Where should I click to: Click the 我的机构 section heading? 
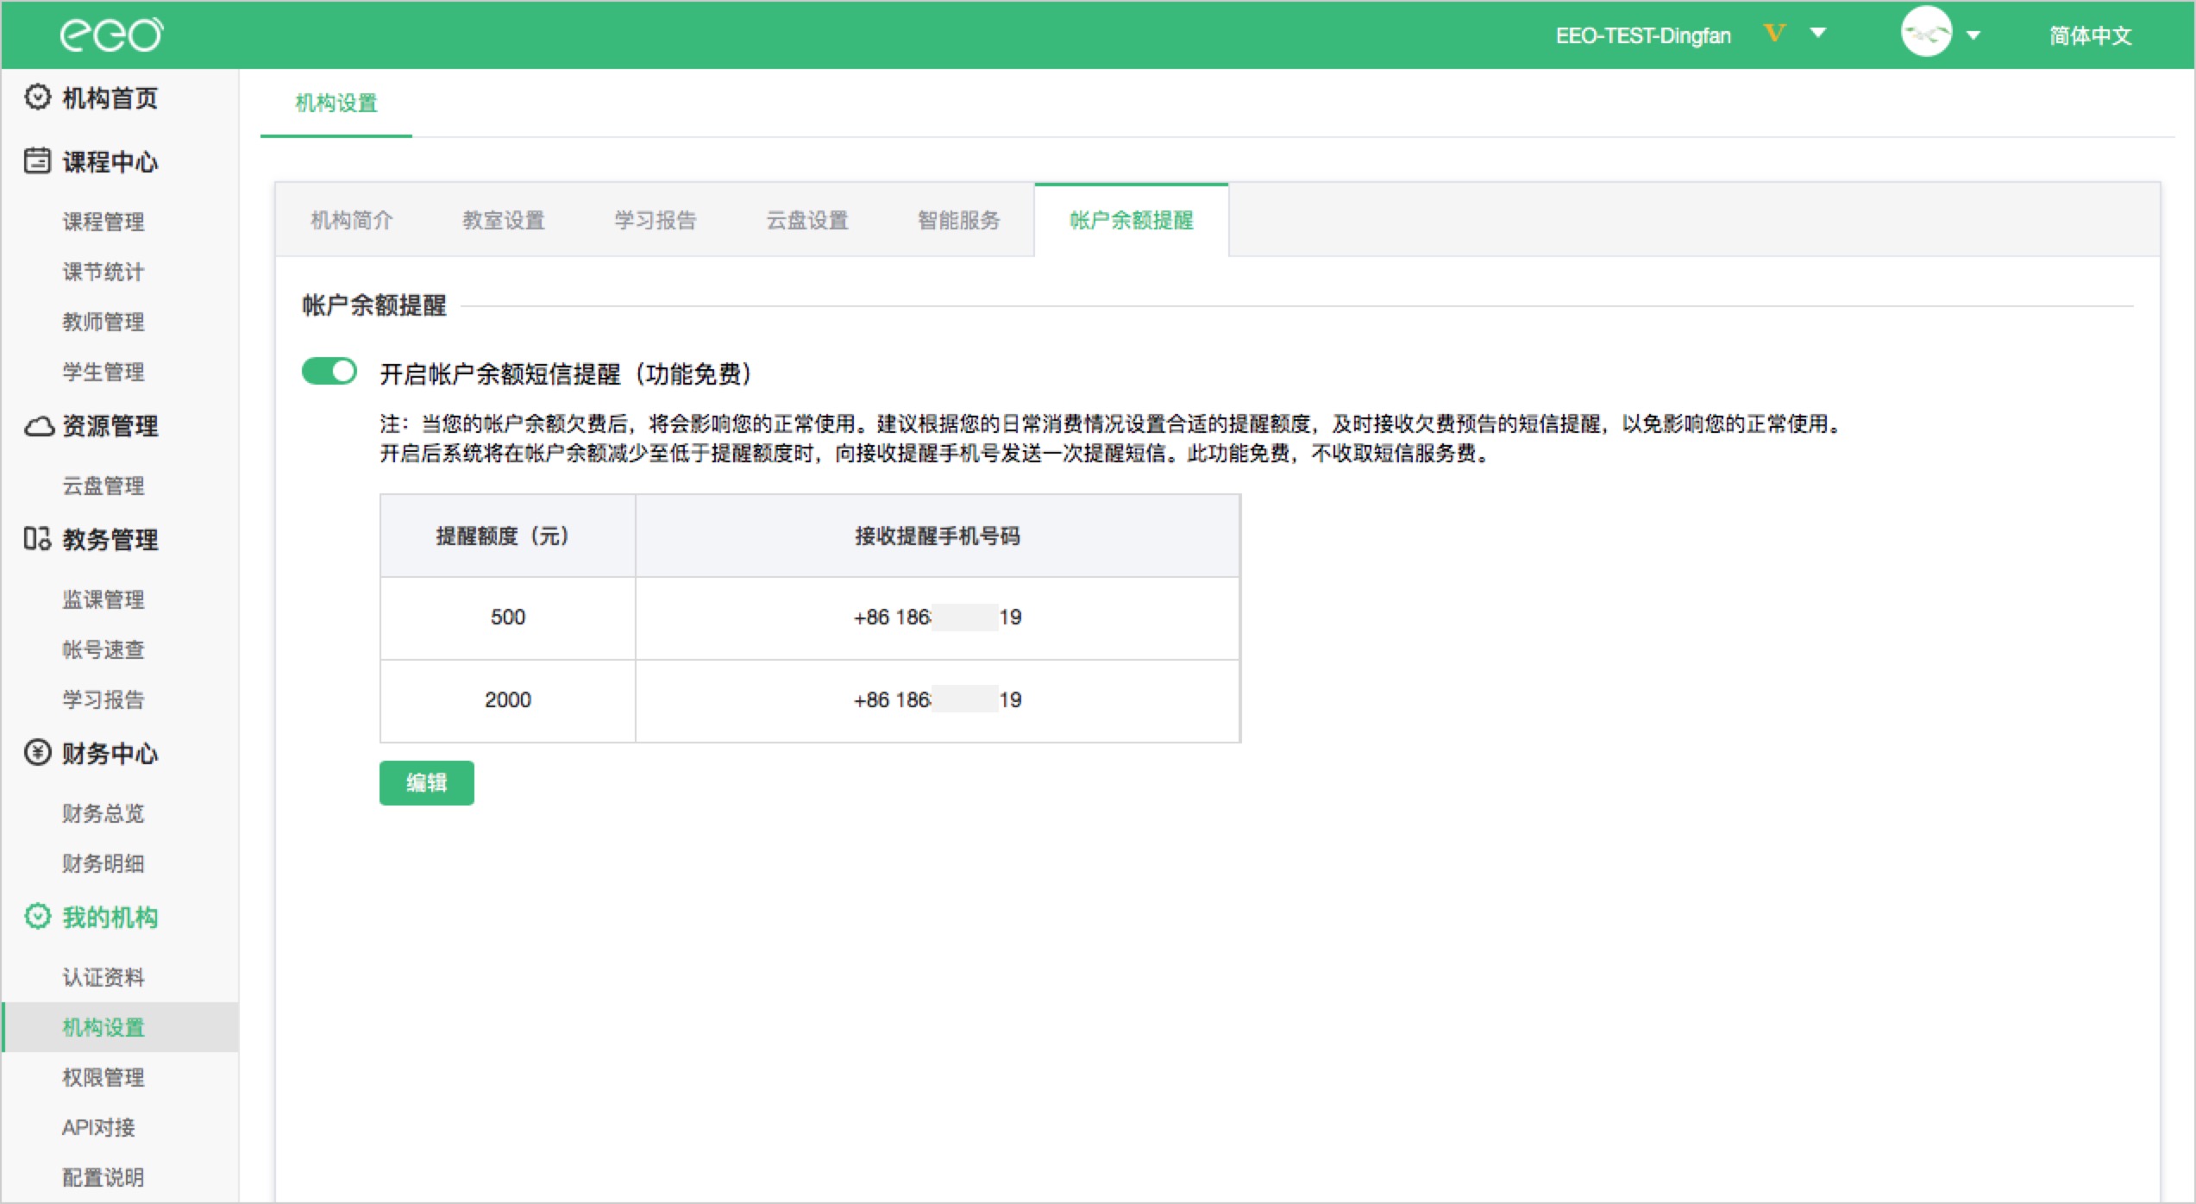click(110, 918)
